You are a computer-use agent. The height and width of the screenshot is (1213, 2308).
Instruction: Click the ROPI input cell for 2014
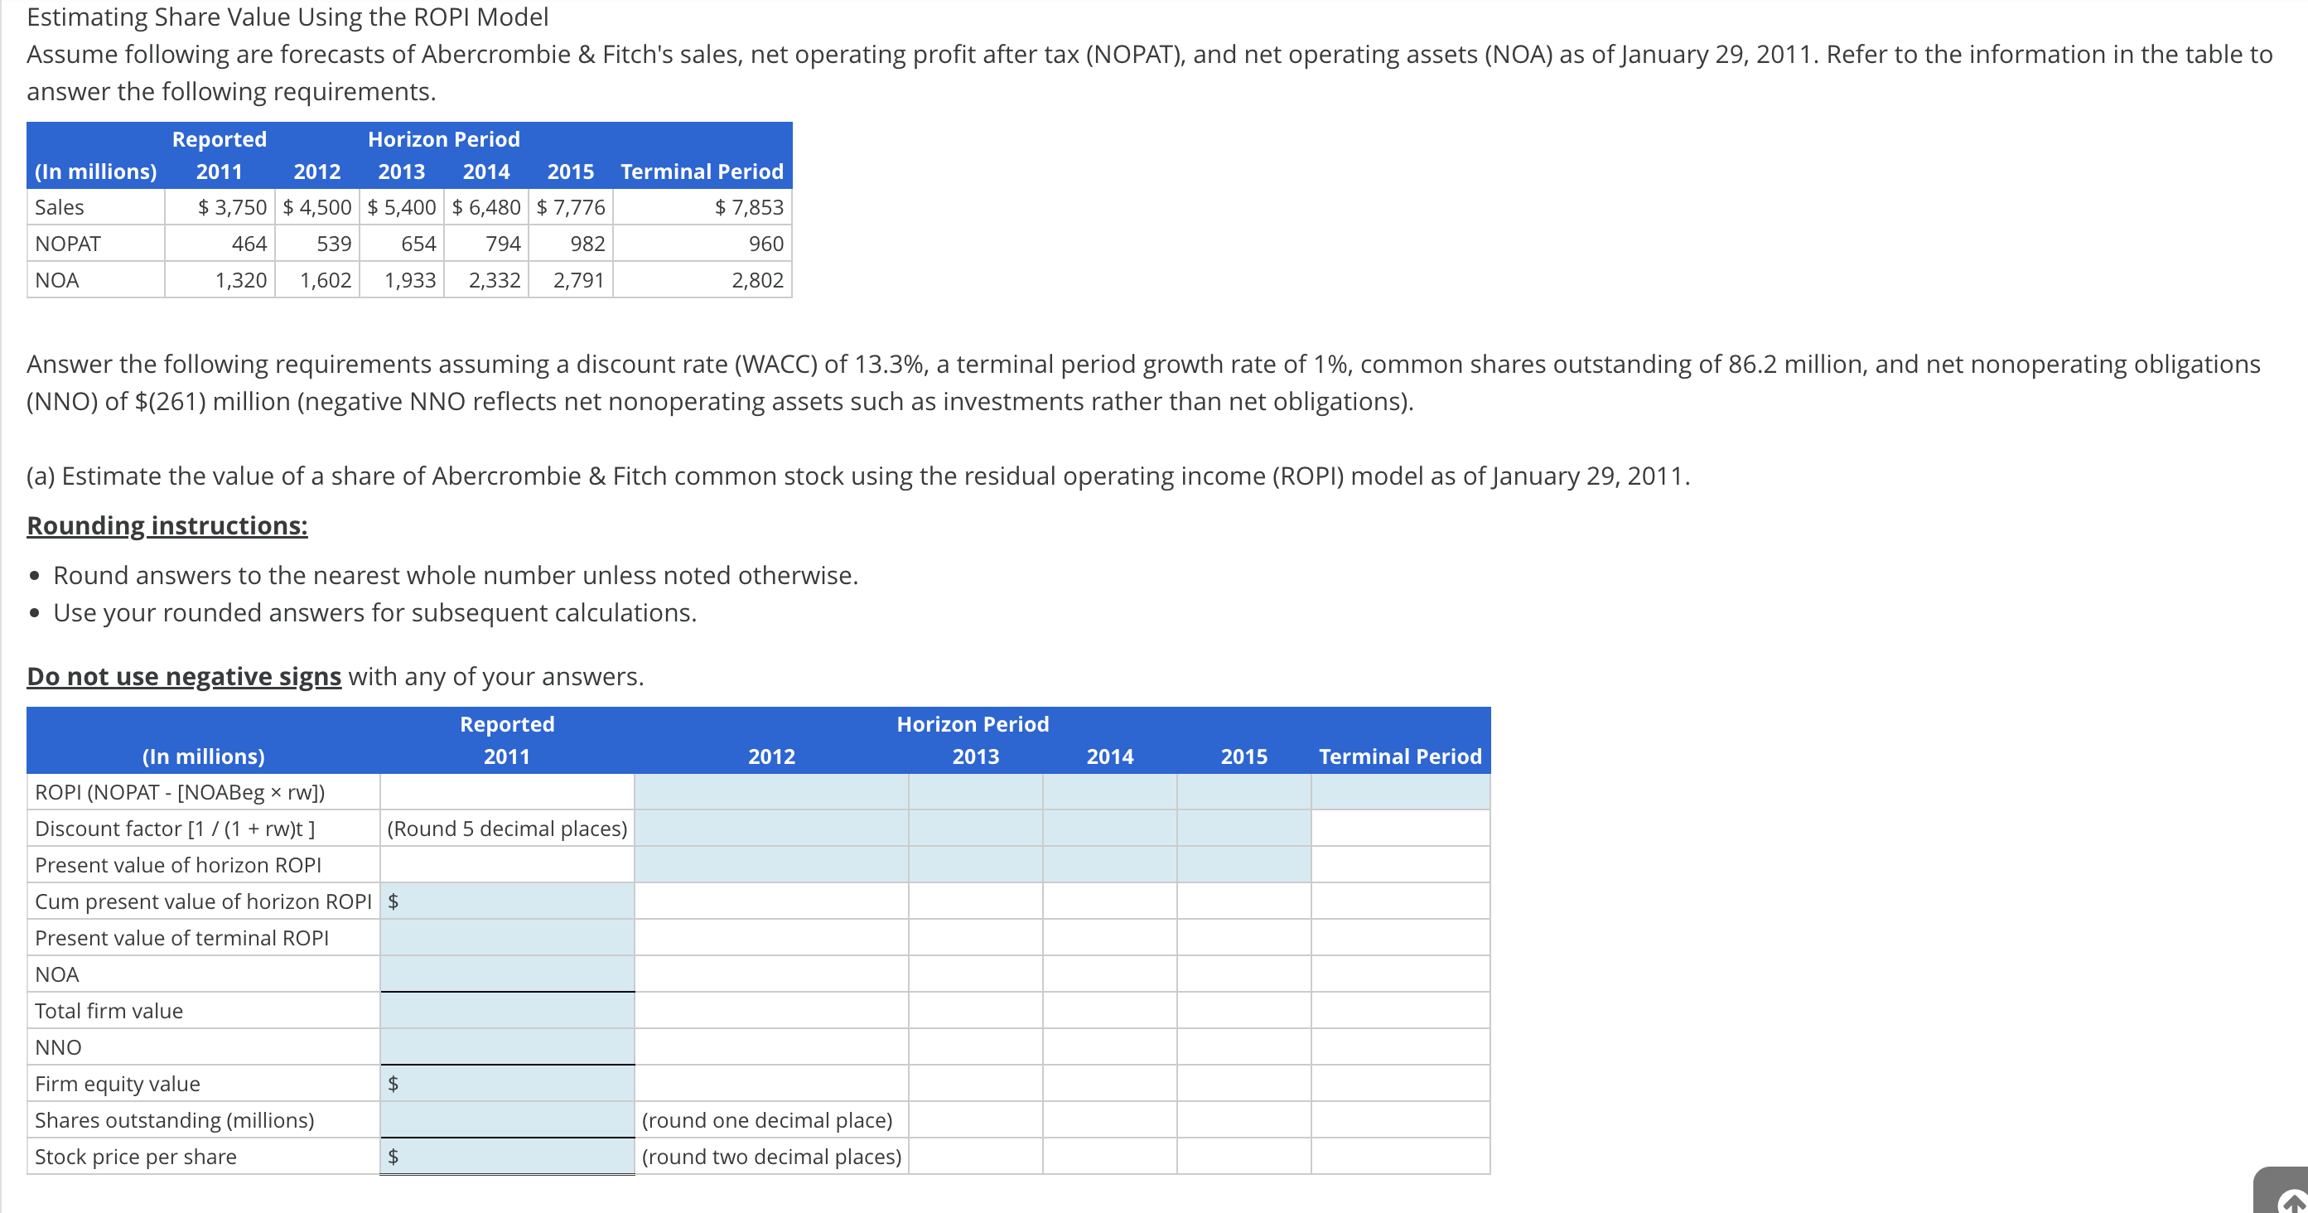tap(1109, 792)
